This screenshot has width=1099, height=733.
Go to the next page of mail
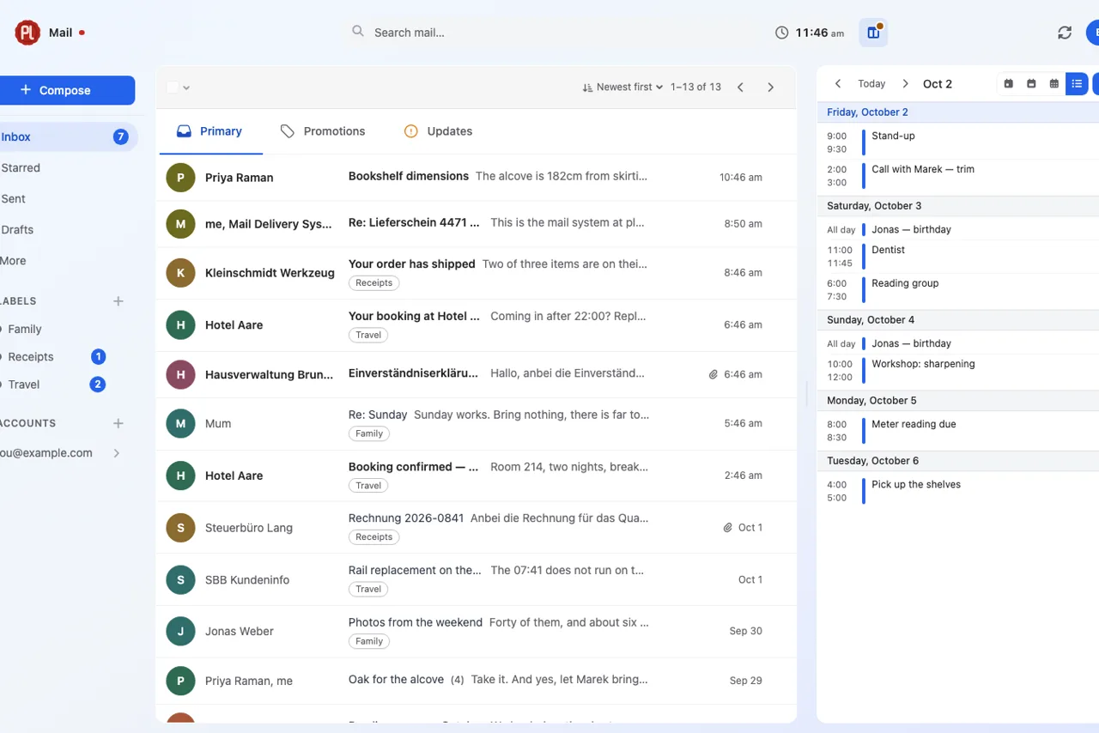[x=770, y=88]
